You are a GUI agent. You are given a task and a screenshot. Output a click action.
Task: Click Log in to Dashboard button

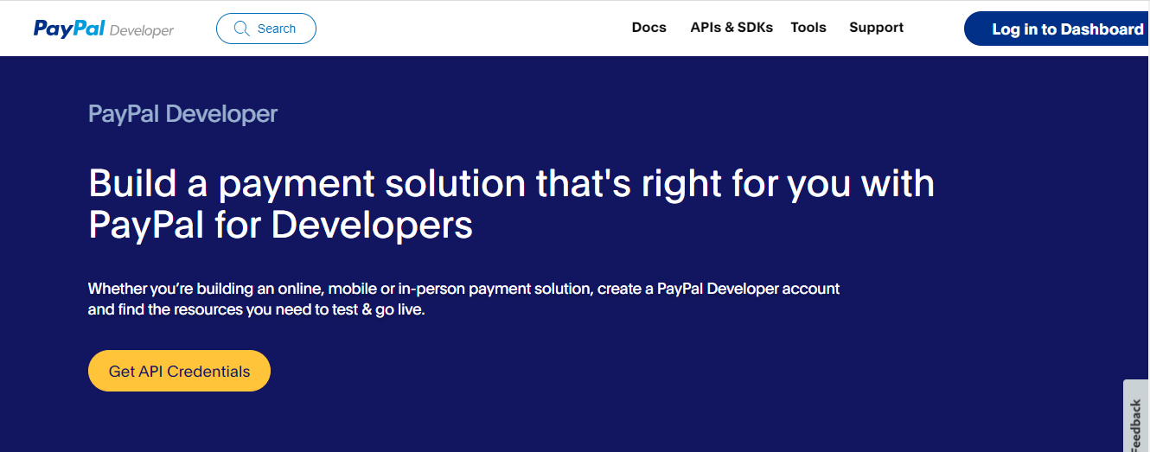tap(1057, 29)
